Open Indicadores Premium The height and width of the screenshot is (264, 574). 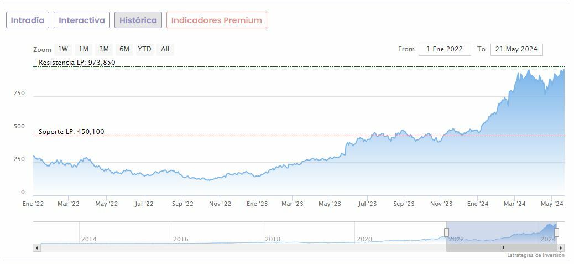tap(216, 20)
